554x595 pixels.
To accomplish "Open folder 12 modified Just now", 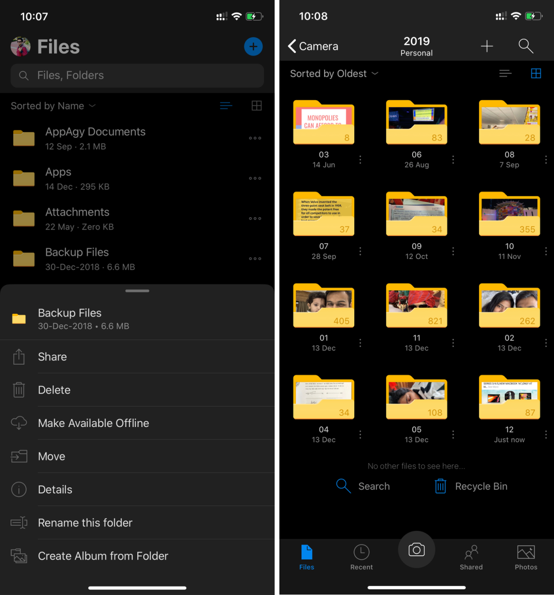I will pos(509,398).
